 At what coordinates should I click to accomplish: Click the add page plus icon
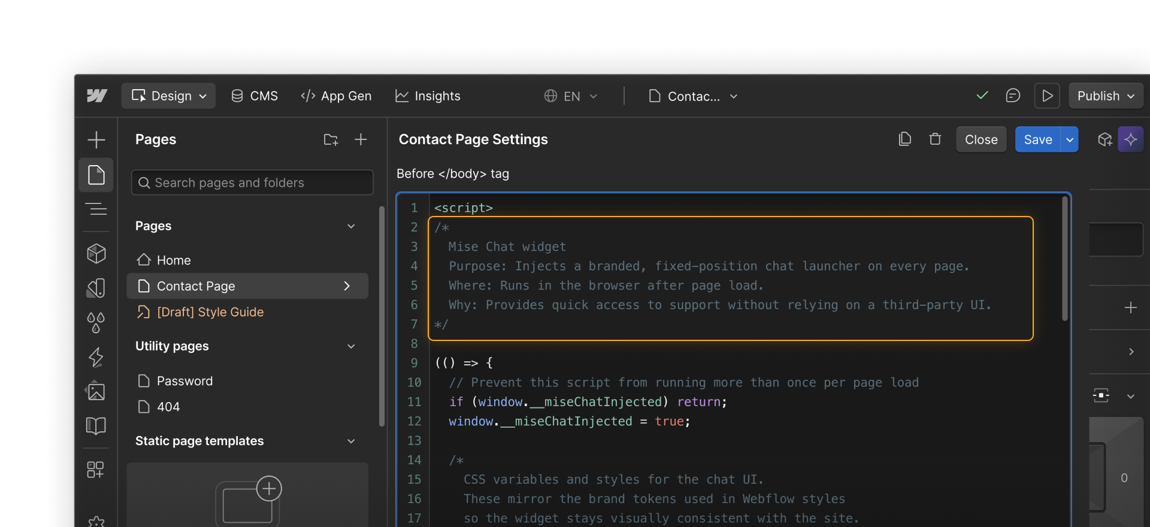361,140
